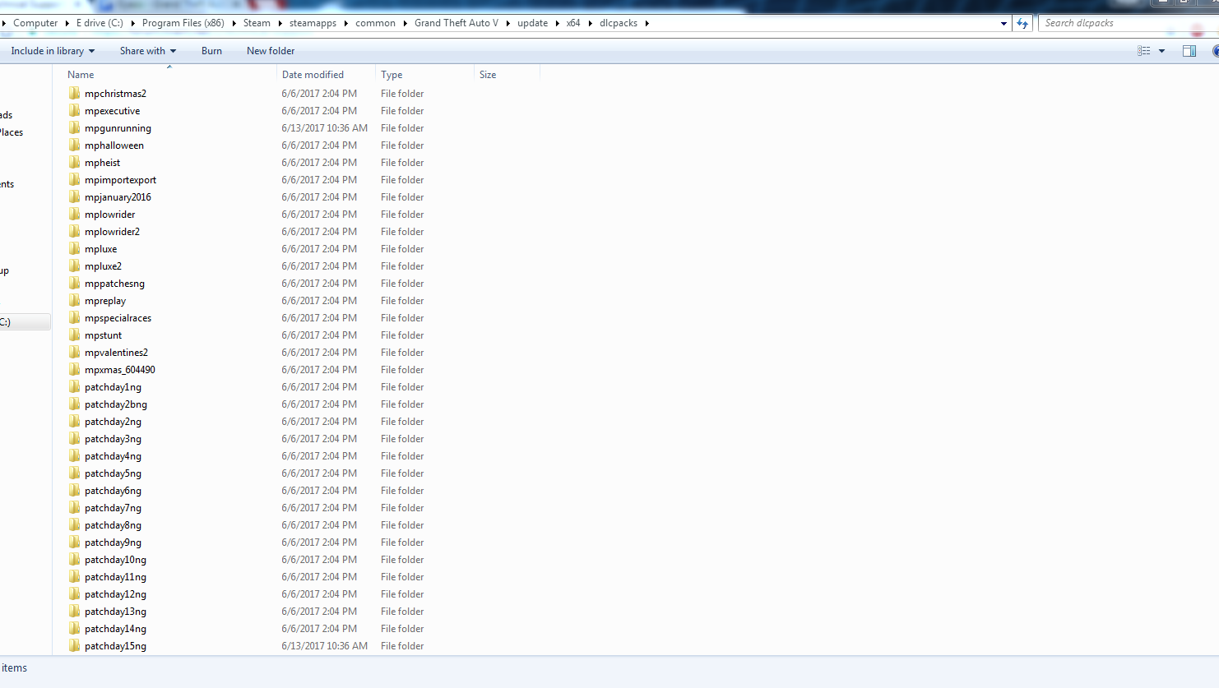Click the mpchristmas2 folder icon

(x=75, y=93)
